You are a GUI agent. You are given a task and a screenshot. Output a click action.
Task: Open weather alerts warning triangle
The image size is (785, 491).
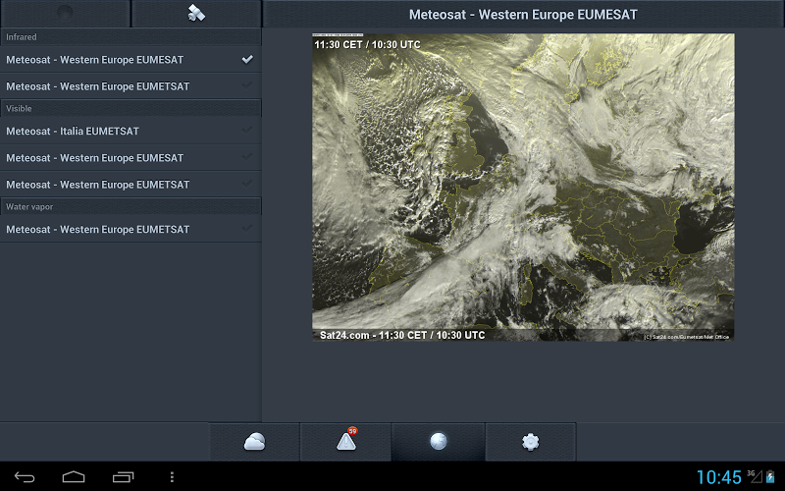(x=346, y=442)
